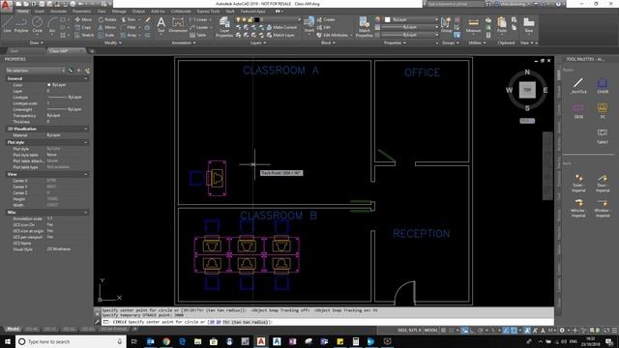Toggle object snap in status bar
The width and height of the screenshot is (619, 348).
click(x=514, y=331)
